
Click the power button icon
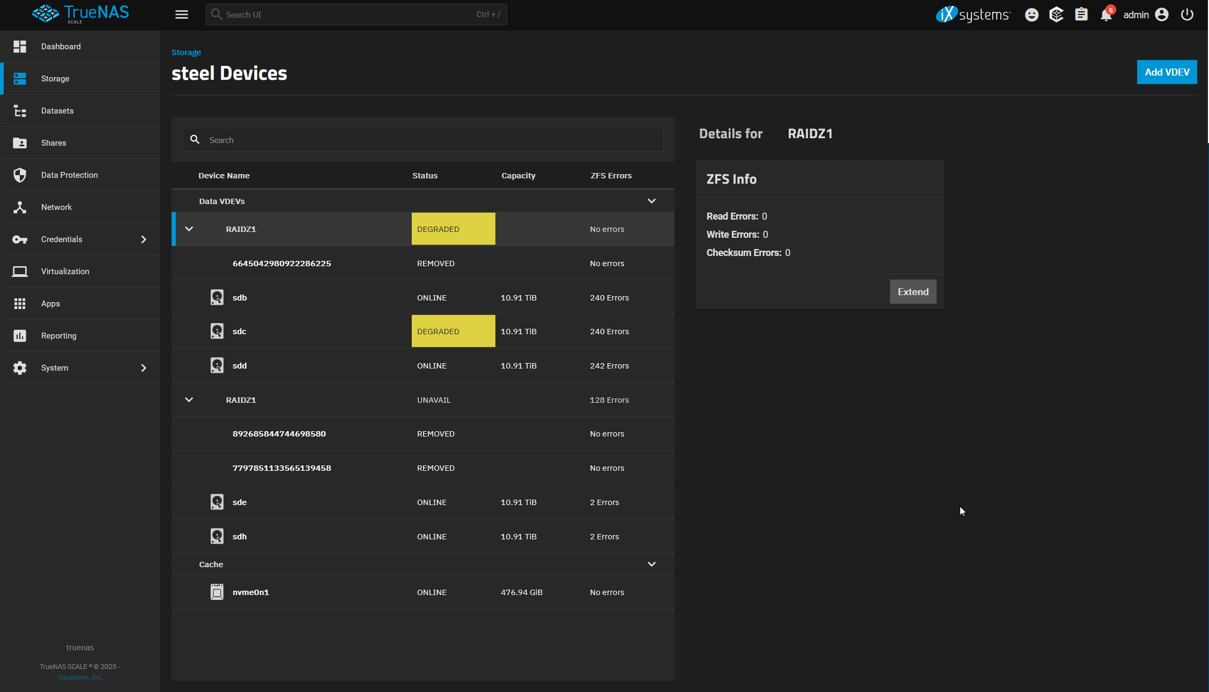pyautogui.click(x=1187, y=14)
